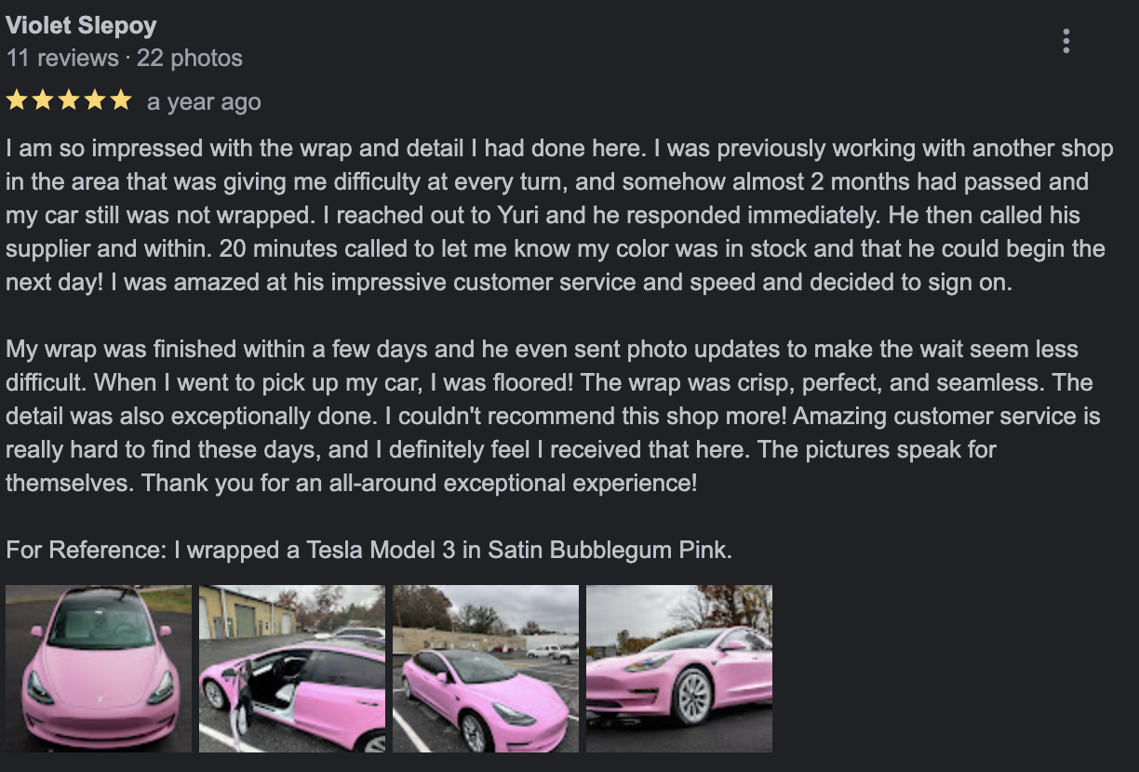Click the fifth yellow rating star

click(x=121, y=100)
